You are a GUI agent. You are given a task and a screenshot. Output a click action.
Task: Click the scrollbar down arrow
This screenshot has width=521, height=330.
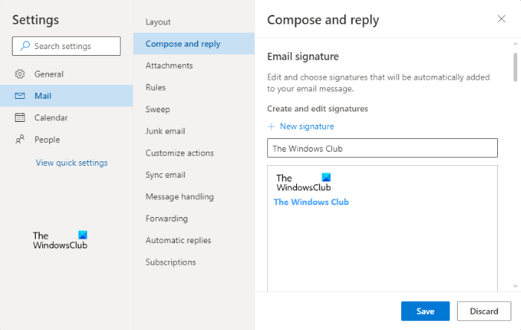(514, 286)
